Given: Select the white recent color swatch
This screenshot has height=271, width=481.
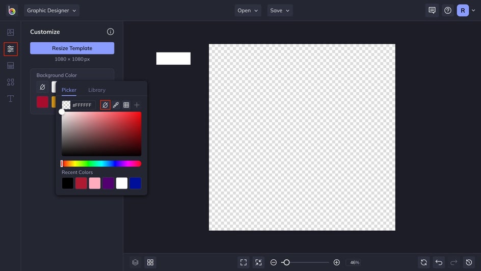Looking at the screenshot, I should pyautogui.click(x=122, y=183).
